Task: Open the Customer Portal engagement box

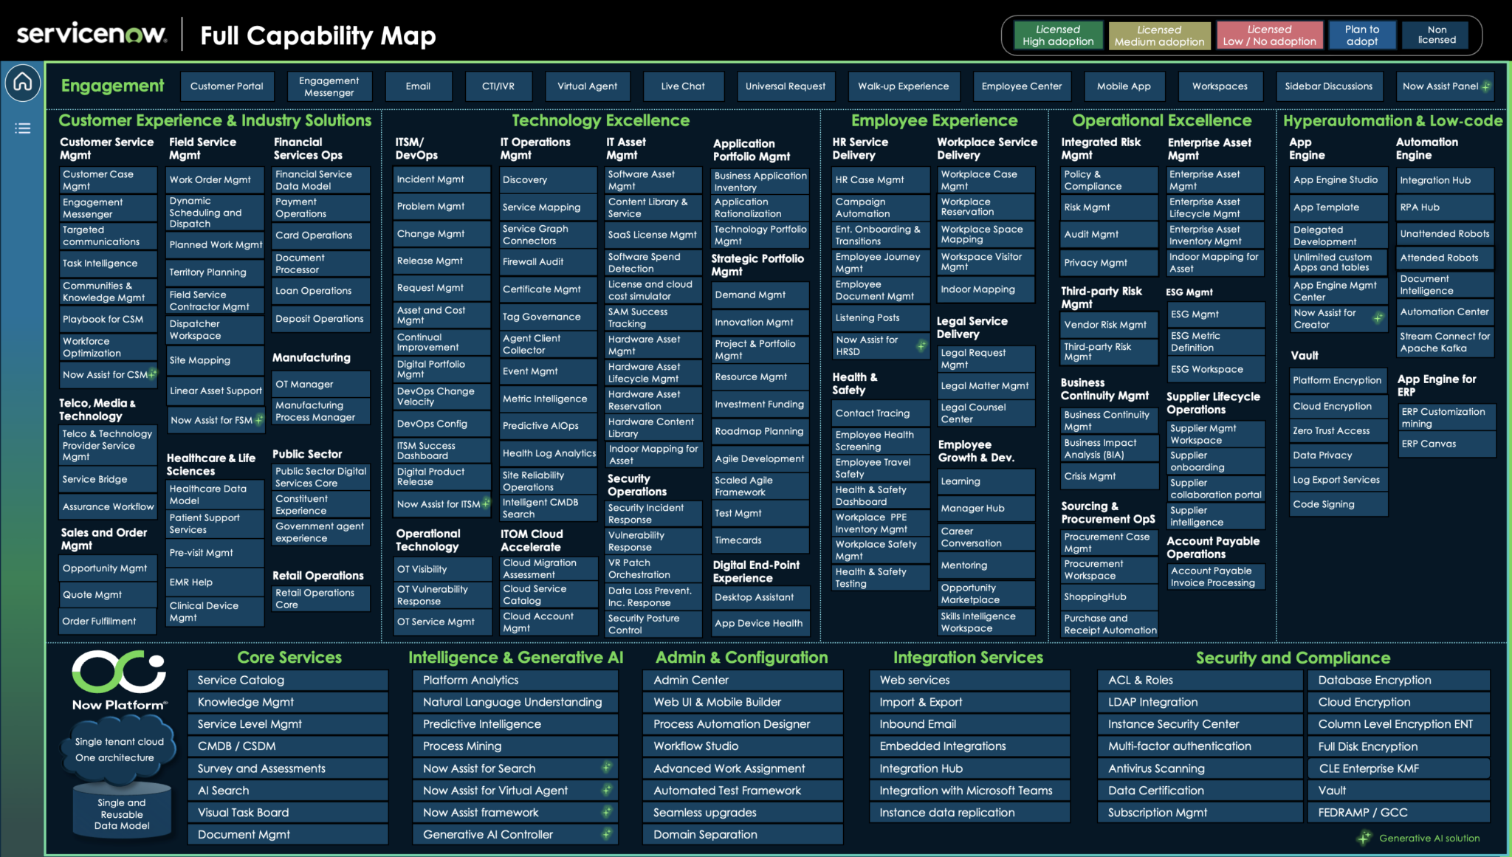Action: click(227, 86)
